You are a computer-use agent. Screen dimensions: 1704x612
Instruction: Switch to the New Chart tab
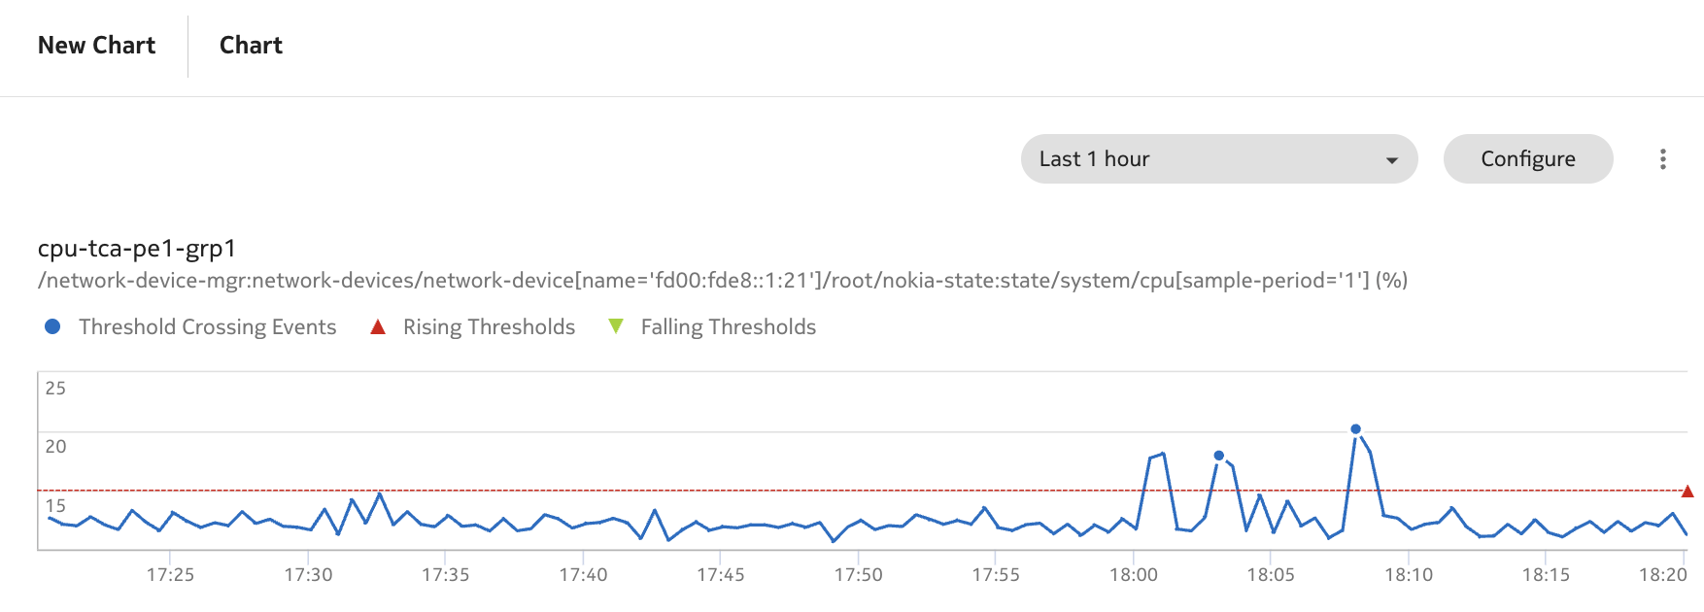(96, 46)
